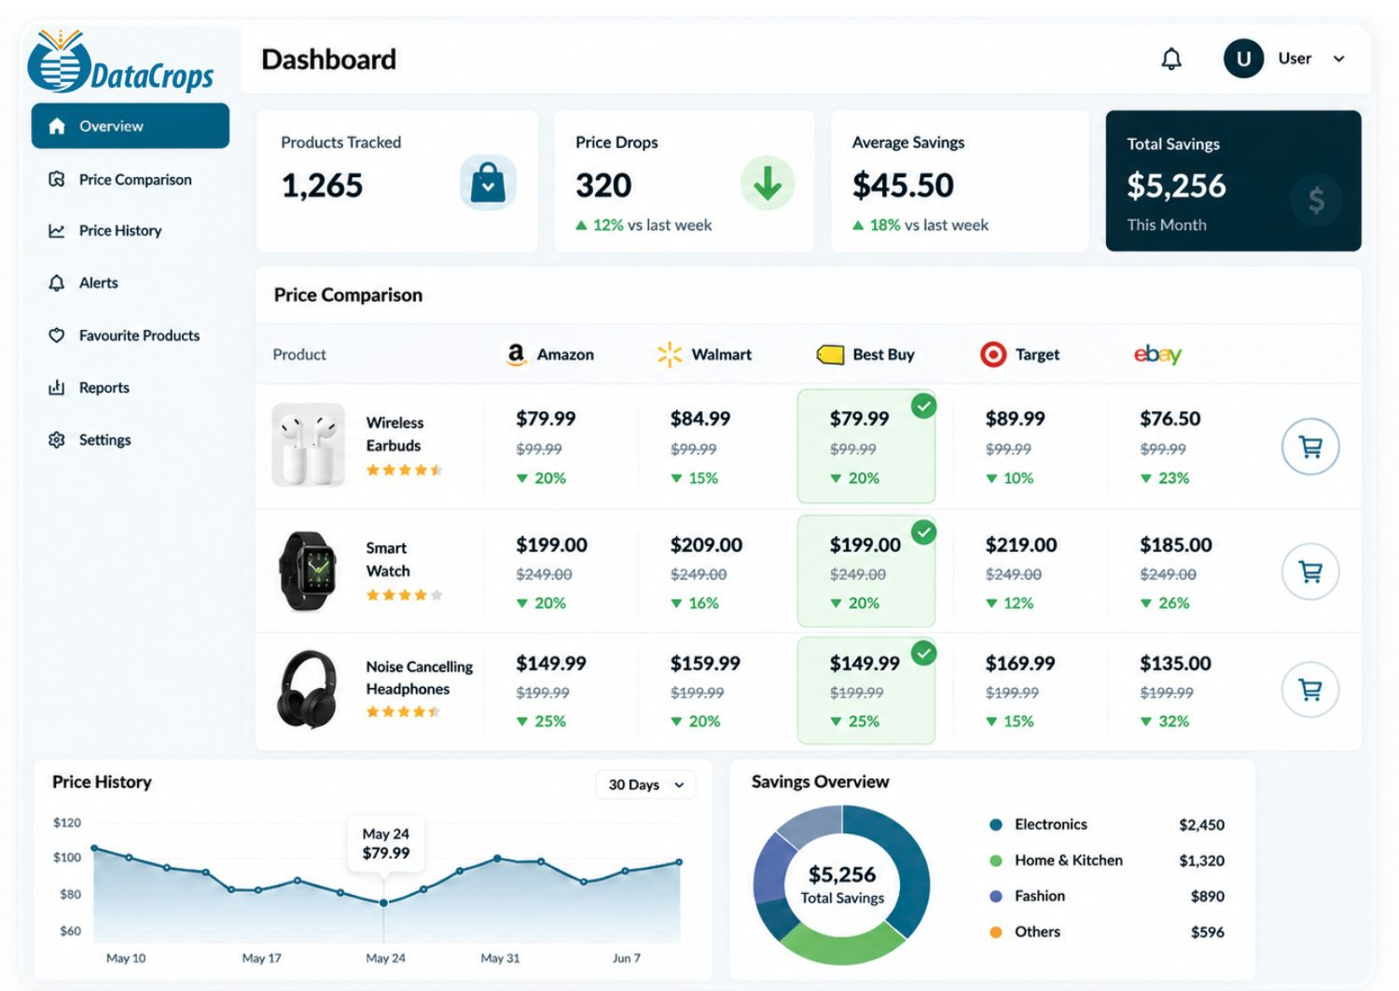Click the donut chart $5,256 center
The width and height of the screenshot is (1399, 991).
(842, 884)
